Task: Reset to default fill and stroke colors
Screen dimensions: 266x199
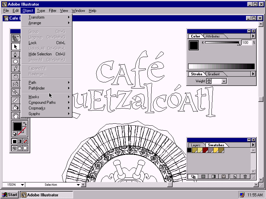Action: coord(15,134)
